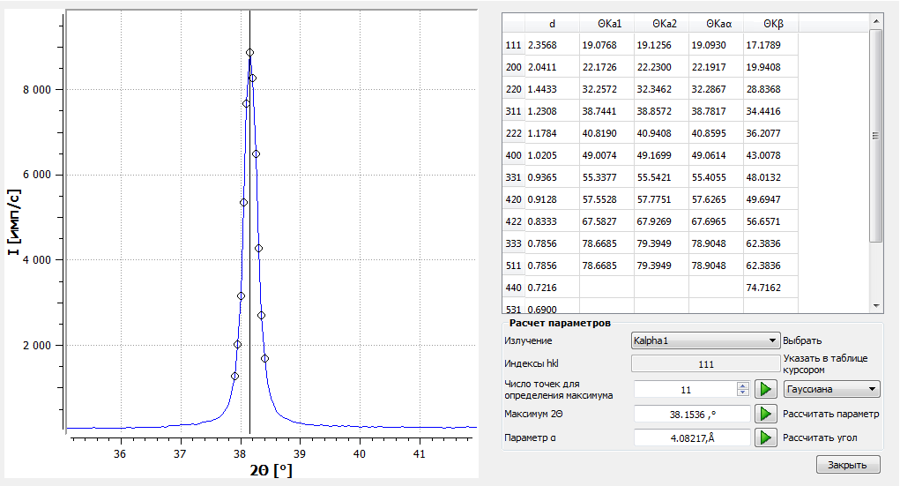Expand the Гауссиана fit function dropdown
900x486 pixels.
pos(831,389)
